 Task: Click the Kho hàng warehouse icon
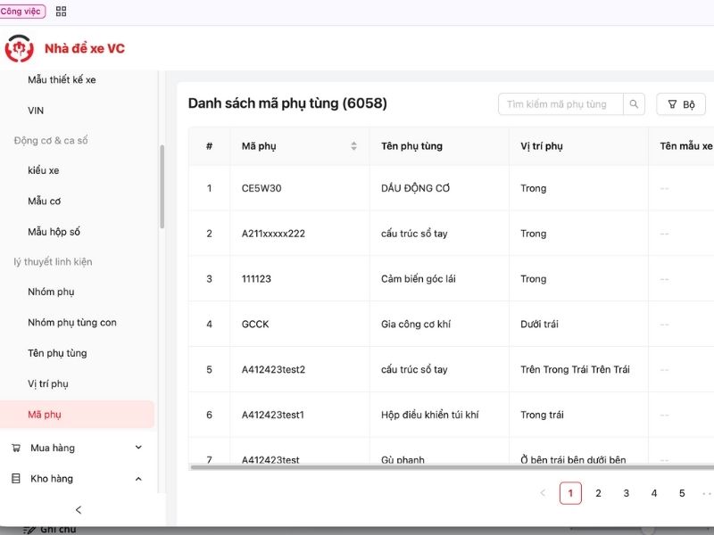click(15, 479)
